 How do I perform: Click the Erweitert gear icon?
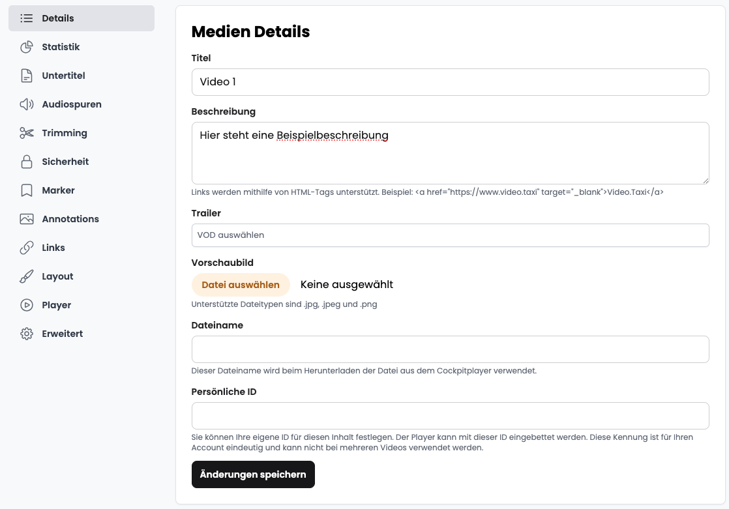(x=27, y=334)
